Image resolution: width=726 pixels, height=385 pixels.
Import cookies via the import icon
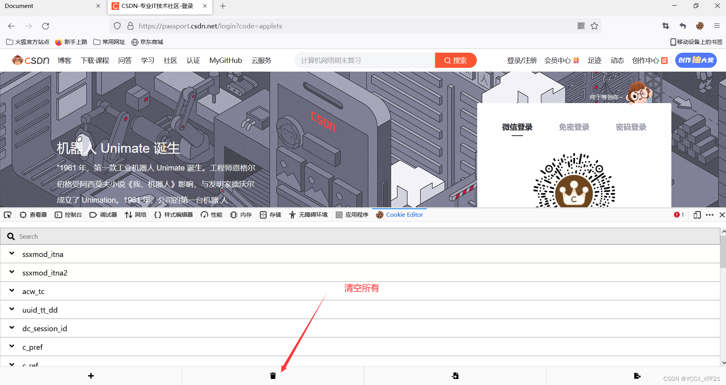455,376
